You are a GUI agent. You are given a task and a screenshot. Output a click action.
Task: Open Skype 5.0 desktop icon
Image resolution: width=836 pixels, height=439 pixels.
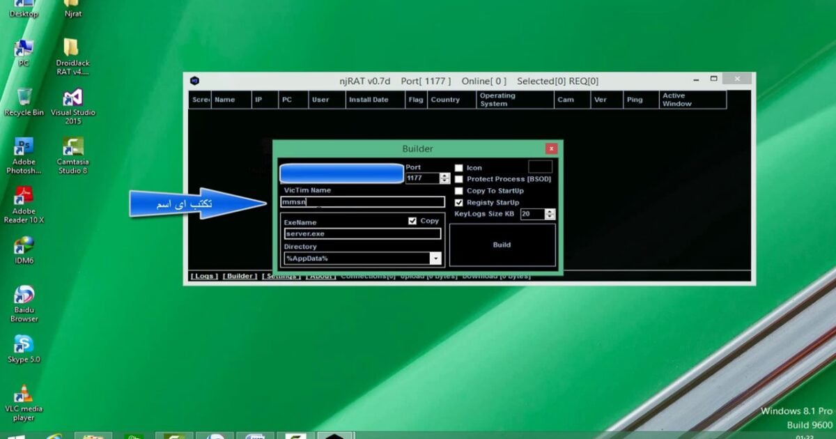pos(24,345)
